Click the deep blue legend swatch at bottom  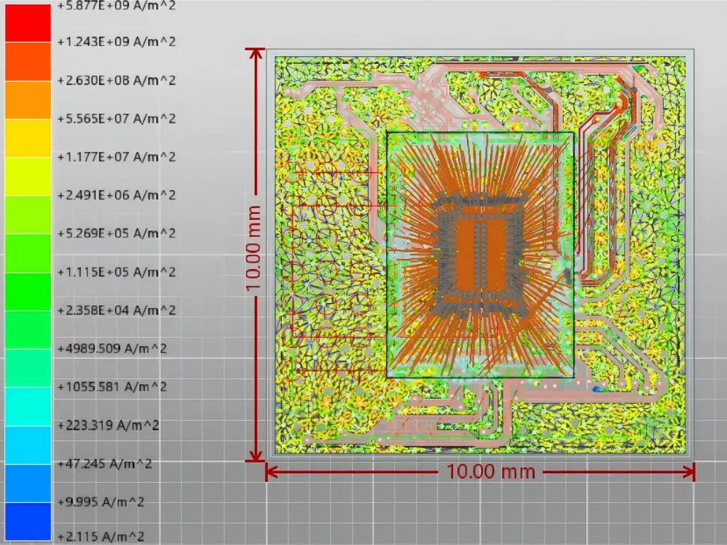pyautogui.click(x=28, y=522)
